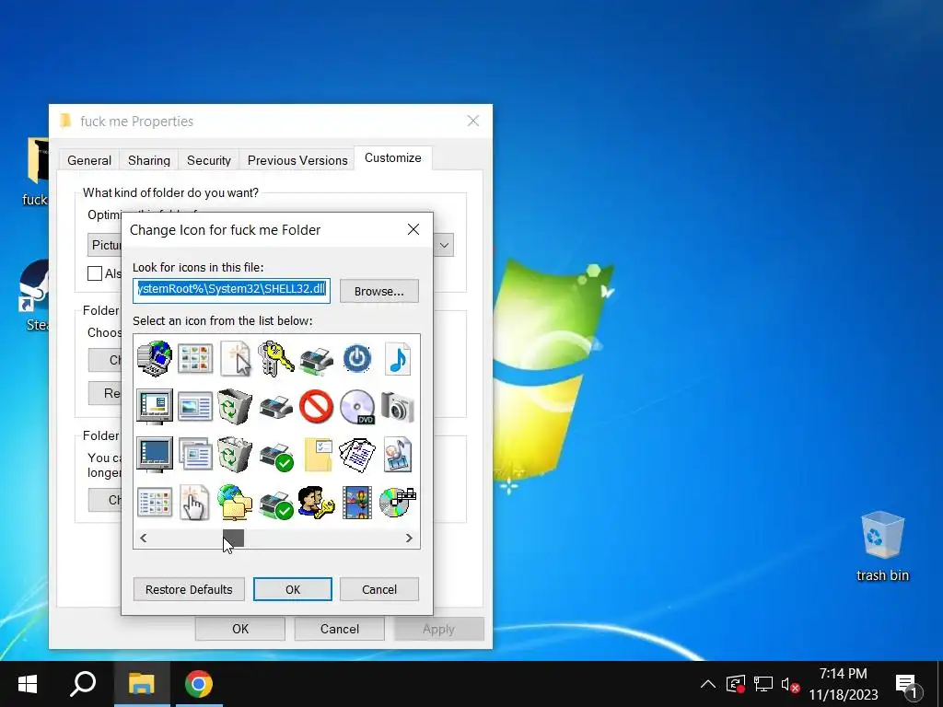Toggle the 'Also apply' checkbox in Properties

click(95, 273)
